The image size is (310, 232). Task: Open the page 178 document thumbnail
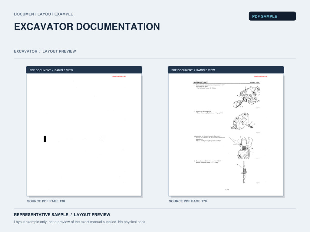(226, 134)
